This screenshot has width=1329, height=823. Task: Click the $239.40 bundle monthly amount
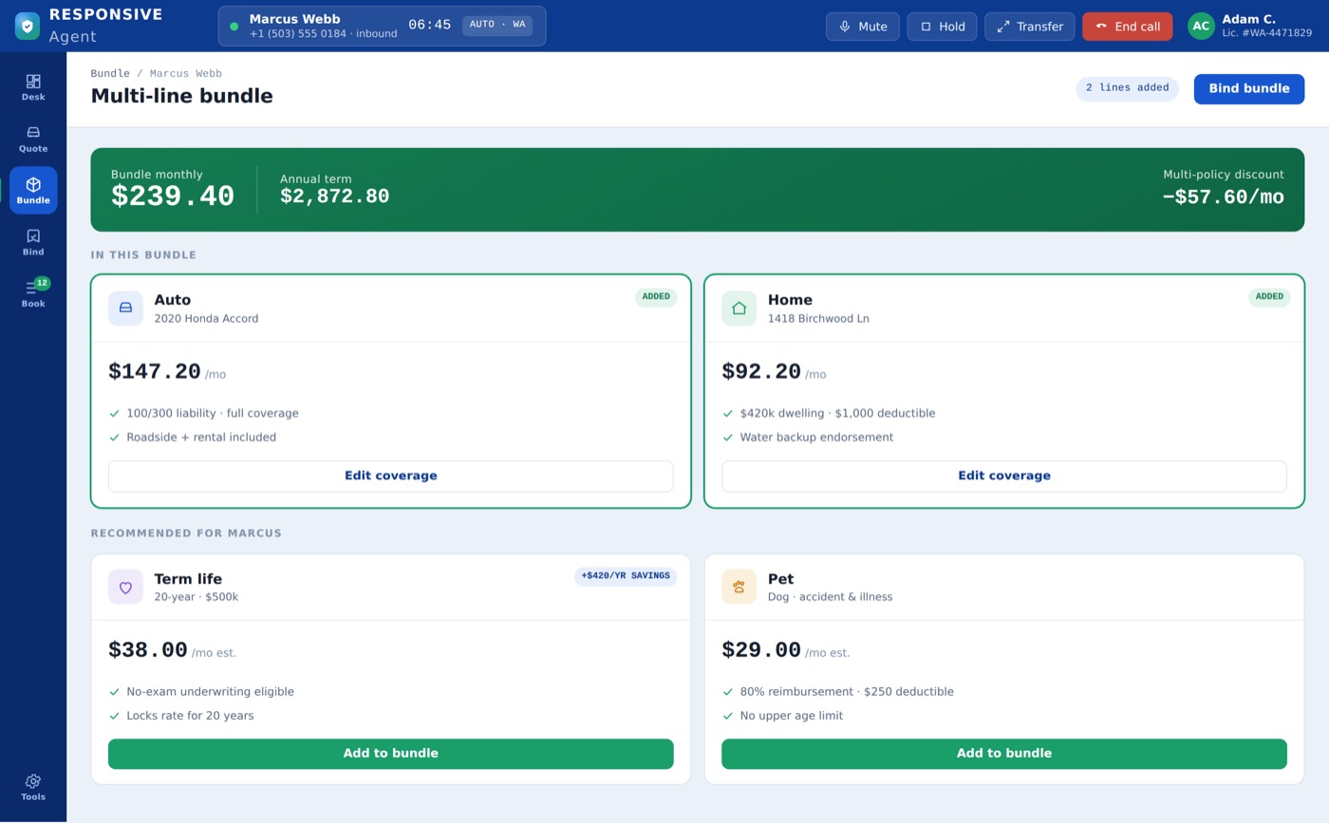coord(173,196)
